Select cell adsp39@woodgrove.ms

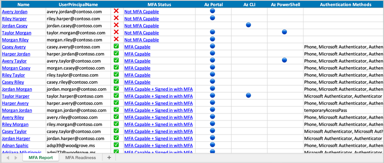pyautogui.click(x=78, y=145)
